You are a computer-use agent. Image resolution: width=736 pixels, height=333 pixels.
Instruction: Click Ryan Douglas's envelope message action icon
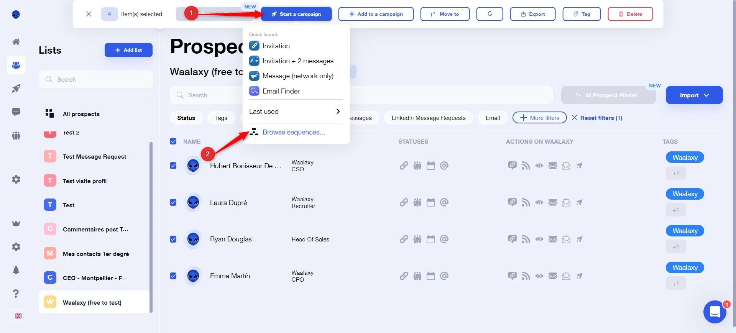point(553,239)
